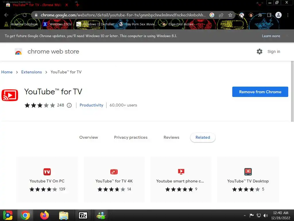Screen dimensions: 294x221
Task: Close the YouTube for TV browser tab
Action: pyautogui.click(x=67, y=5)
